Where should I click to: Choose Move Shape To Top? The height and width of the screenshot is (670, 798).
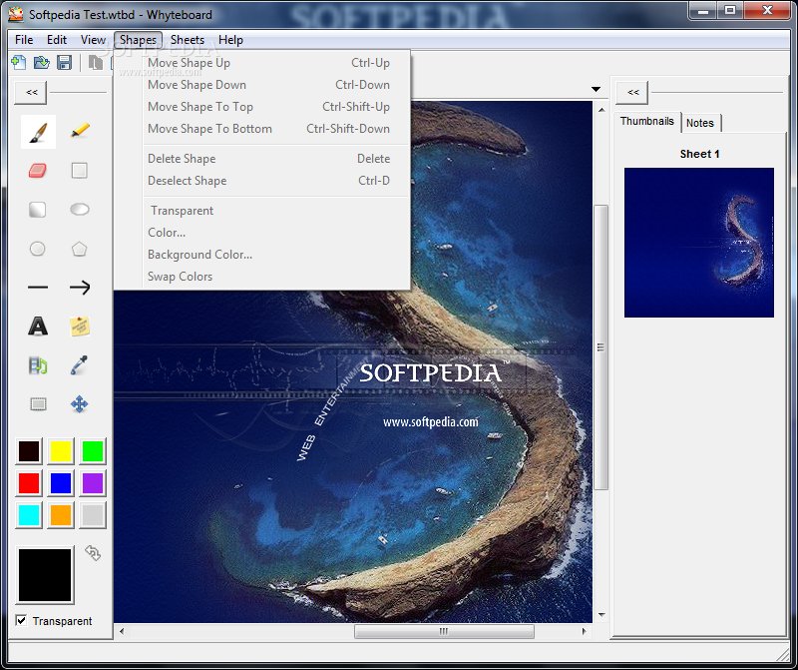pyautogui.click(x=261, y=107)
